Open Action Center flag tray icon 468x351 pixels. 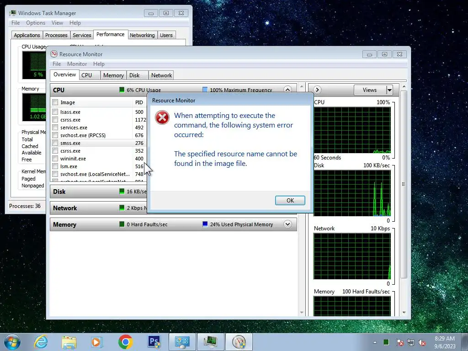(399, 342)
